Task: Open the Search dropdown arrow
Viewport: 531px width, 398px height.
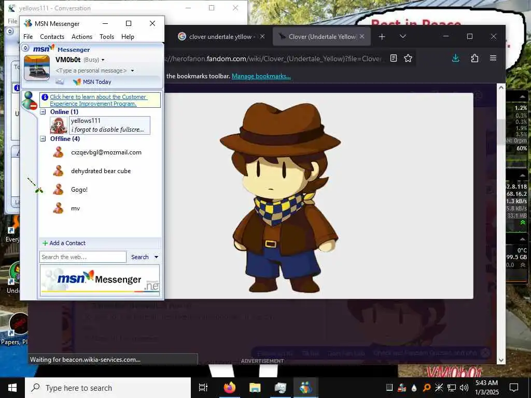Action: (x=156, y=257)
